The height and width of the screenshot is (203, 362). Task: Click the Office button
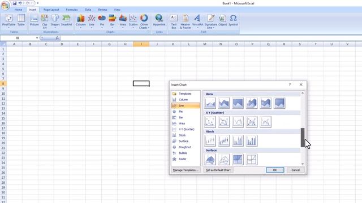pos(5,6)
